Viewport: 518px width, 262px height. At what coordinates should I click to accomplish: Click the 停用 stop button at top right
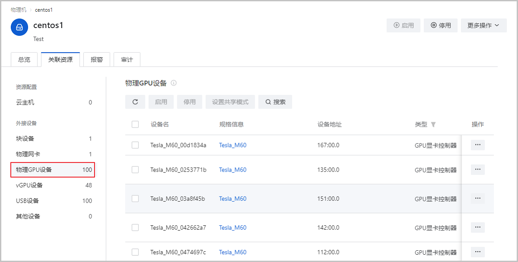tap(440, 25)
